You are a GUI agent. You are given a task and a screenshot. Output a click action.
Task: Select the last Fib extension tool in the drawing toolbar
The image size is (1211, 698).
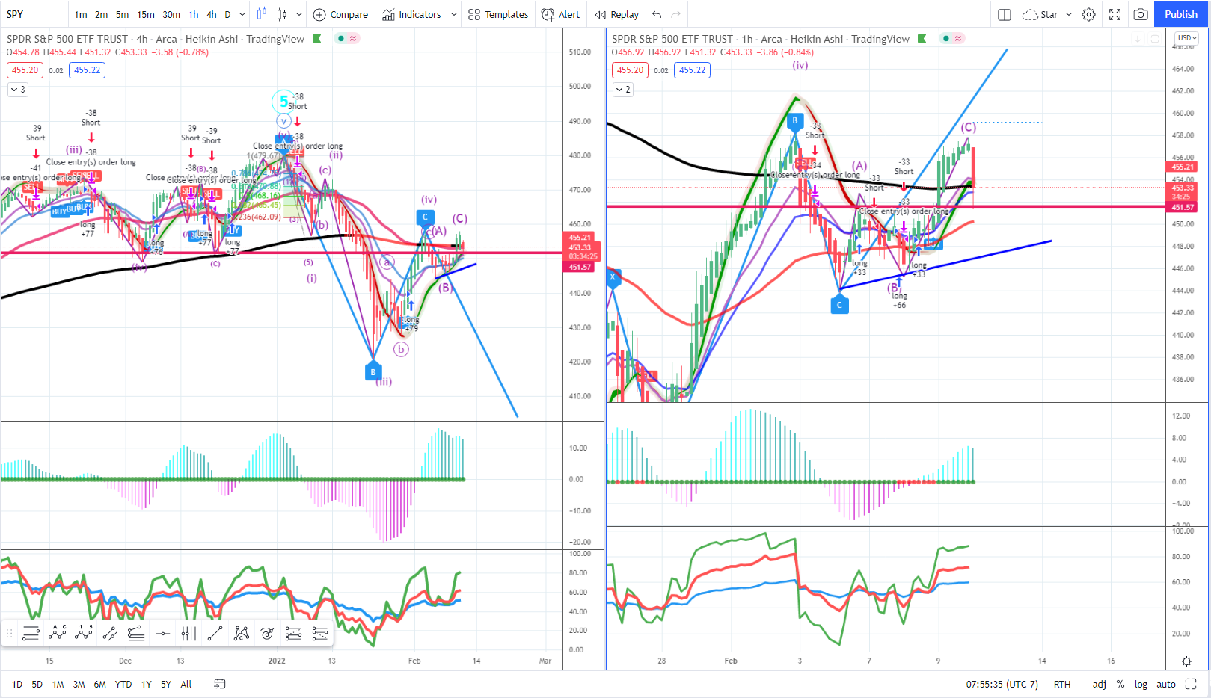coord(320,634)
